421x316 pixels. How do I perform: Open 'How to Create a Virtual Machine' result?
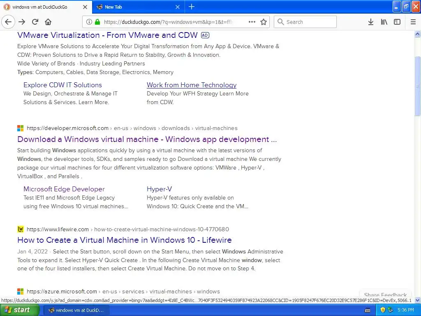(x=124, y=240)
